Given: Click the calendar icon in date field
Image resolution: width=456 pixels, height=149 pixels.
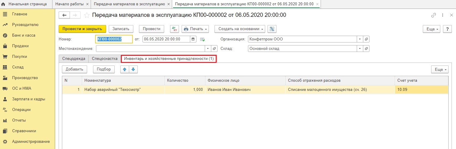Looking at the screenshot, I should pyautogui.click(x=193, y=39).
